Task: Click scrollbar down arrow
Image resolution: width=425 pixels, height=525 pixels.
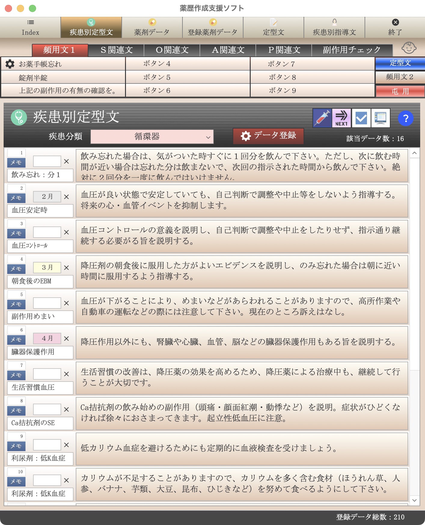Action: pyautogui.click(x=414, y=500)
